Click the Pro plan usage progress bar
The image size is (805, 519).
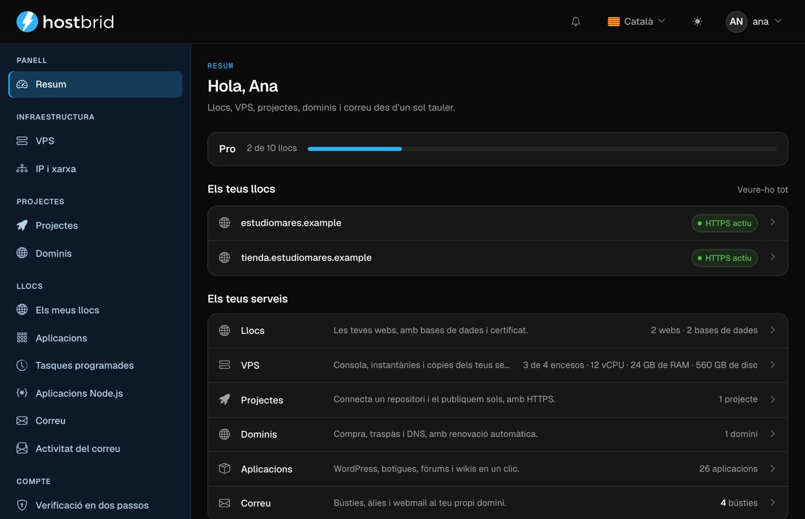[x=542, y=149]
